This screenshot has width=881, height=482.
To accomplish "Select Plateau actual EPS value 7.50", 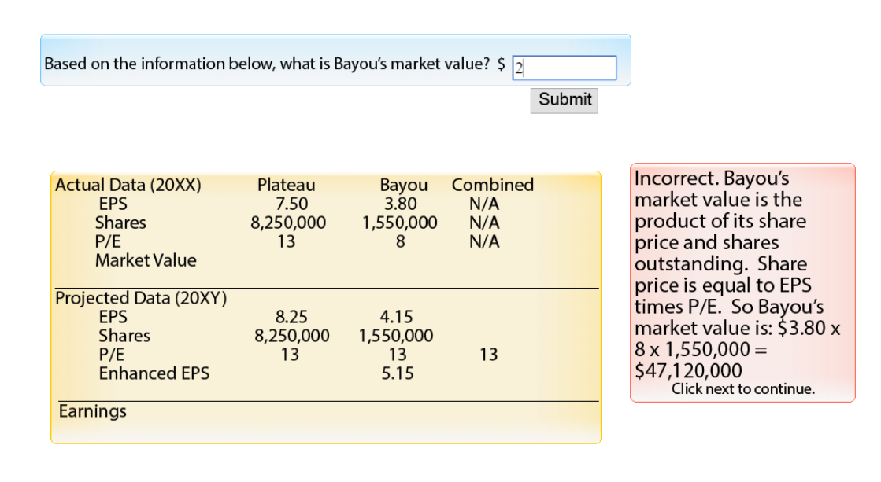I will click(x=291, y=204).
